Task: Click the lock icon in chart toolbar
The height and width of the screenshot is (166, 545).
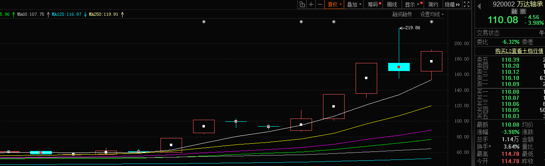Action: click(301, 4)
